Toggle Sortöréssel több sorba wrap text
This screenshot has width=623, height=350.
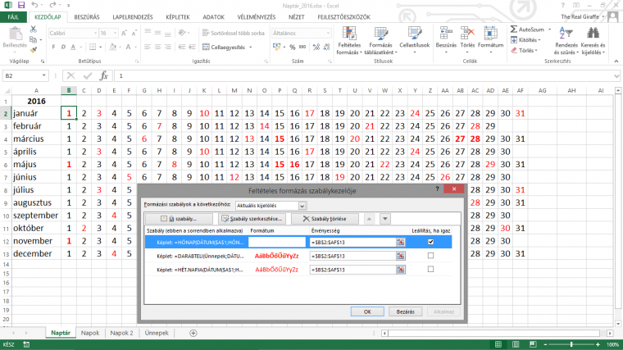click(x=234, y=33)
